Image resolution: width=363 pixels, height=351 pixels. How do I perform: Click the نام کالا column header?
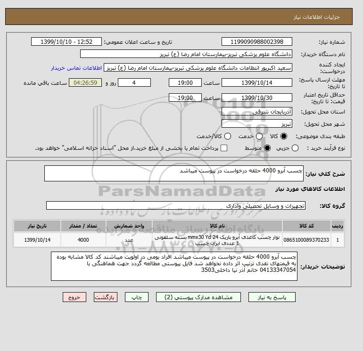pyautogui.click(x=217, y=226)
